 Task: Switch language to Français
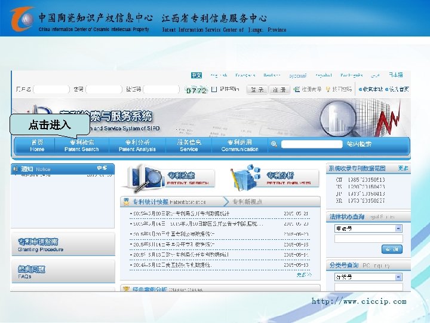[245, 75]
